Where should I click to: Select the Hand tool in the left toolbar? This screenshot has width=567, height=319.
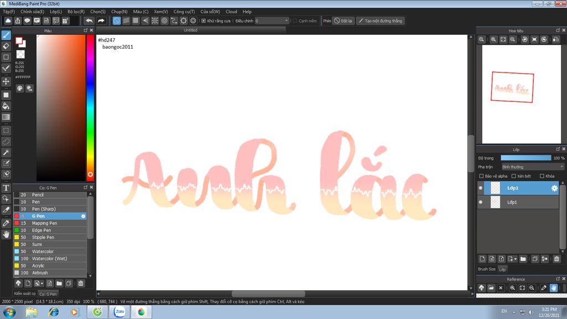click(6, 234)
